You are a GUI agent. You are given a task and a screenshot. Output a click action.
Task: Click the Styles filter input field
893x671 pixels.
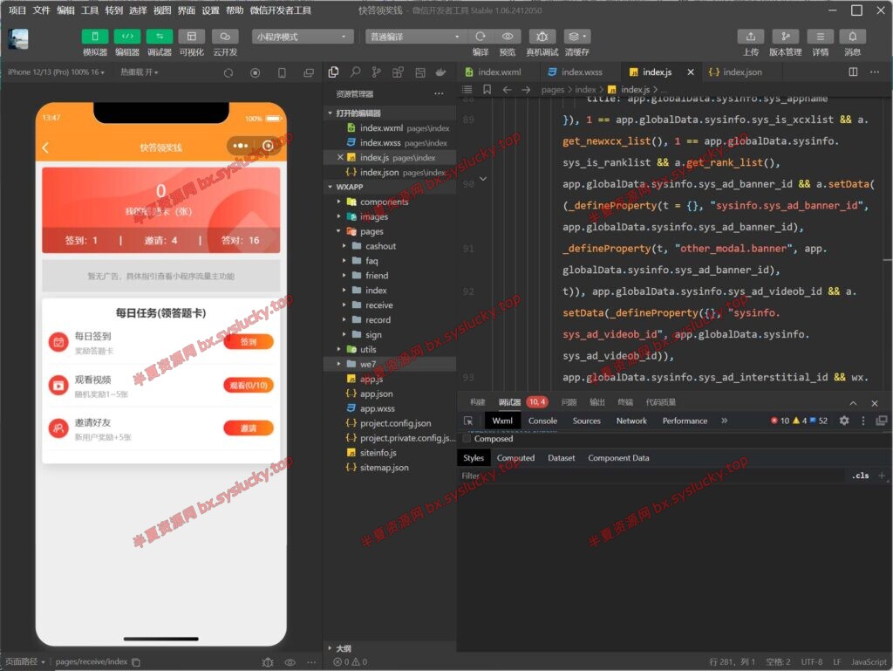652,476
